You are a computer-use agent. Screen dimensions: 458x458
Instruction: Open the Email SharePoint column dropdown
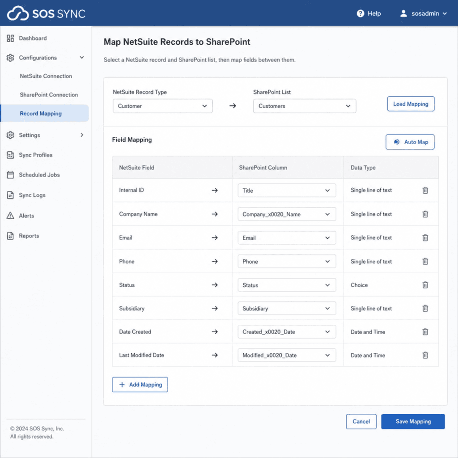(287, 238)
